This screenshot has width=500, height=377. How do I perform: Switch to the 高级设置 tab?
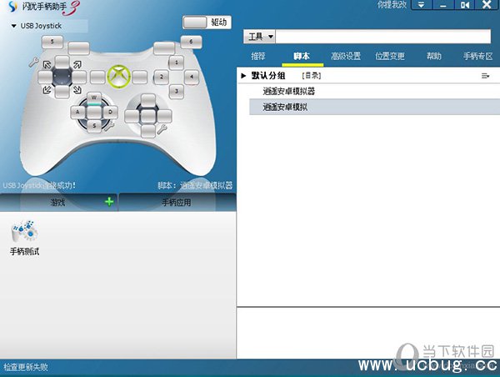[x=345, y=57]
